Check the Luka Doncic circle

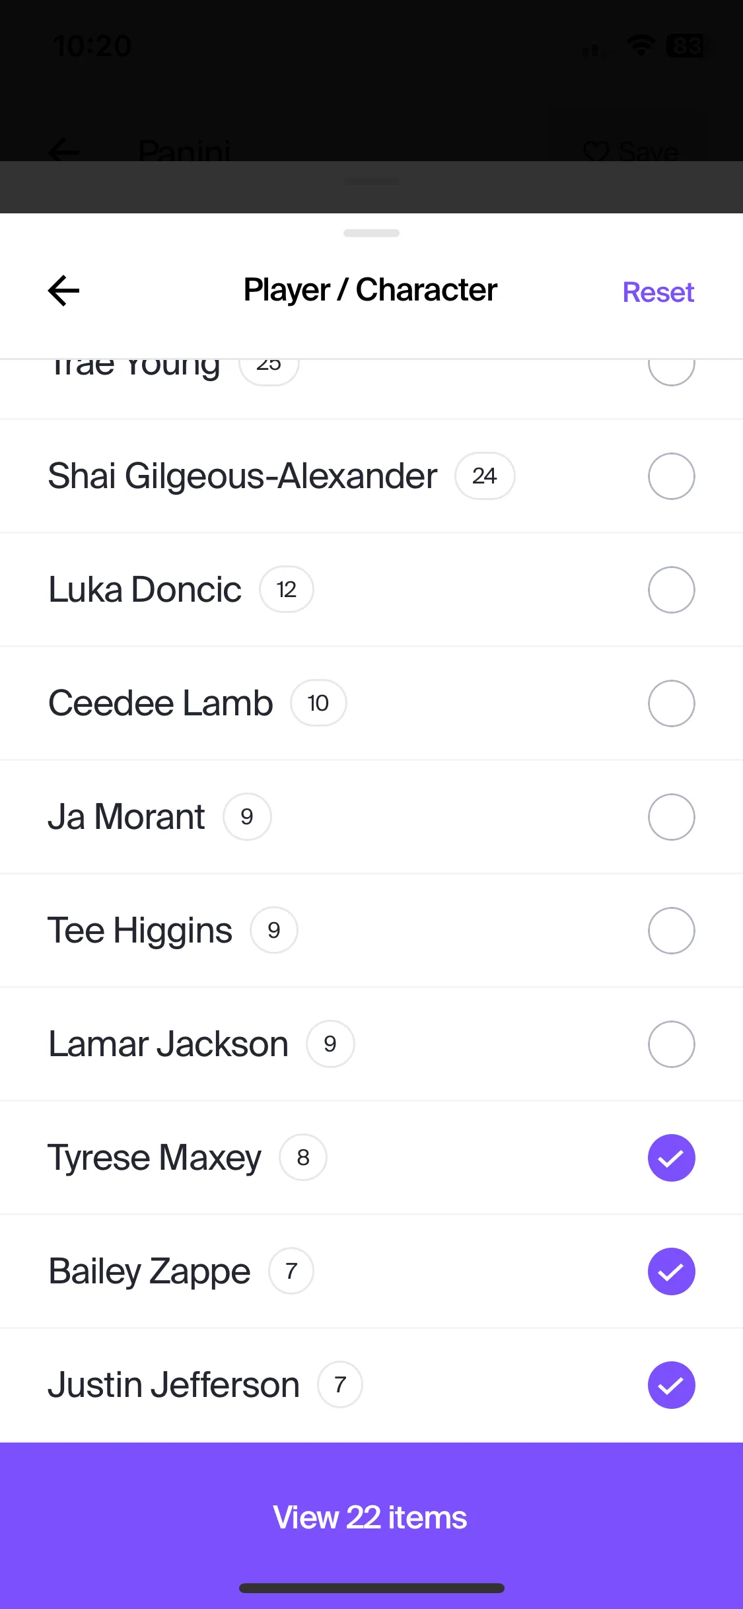[671, 590]
